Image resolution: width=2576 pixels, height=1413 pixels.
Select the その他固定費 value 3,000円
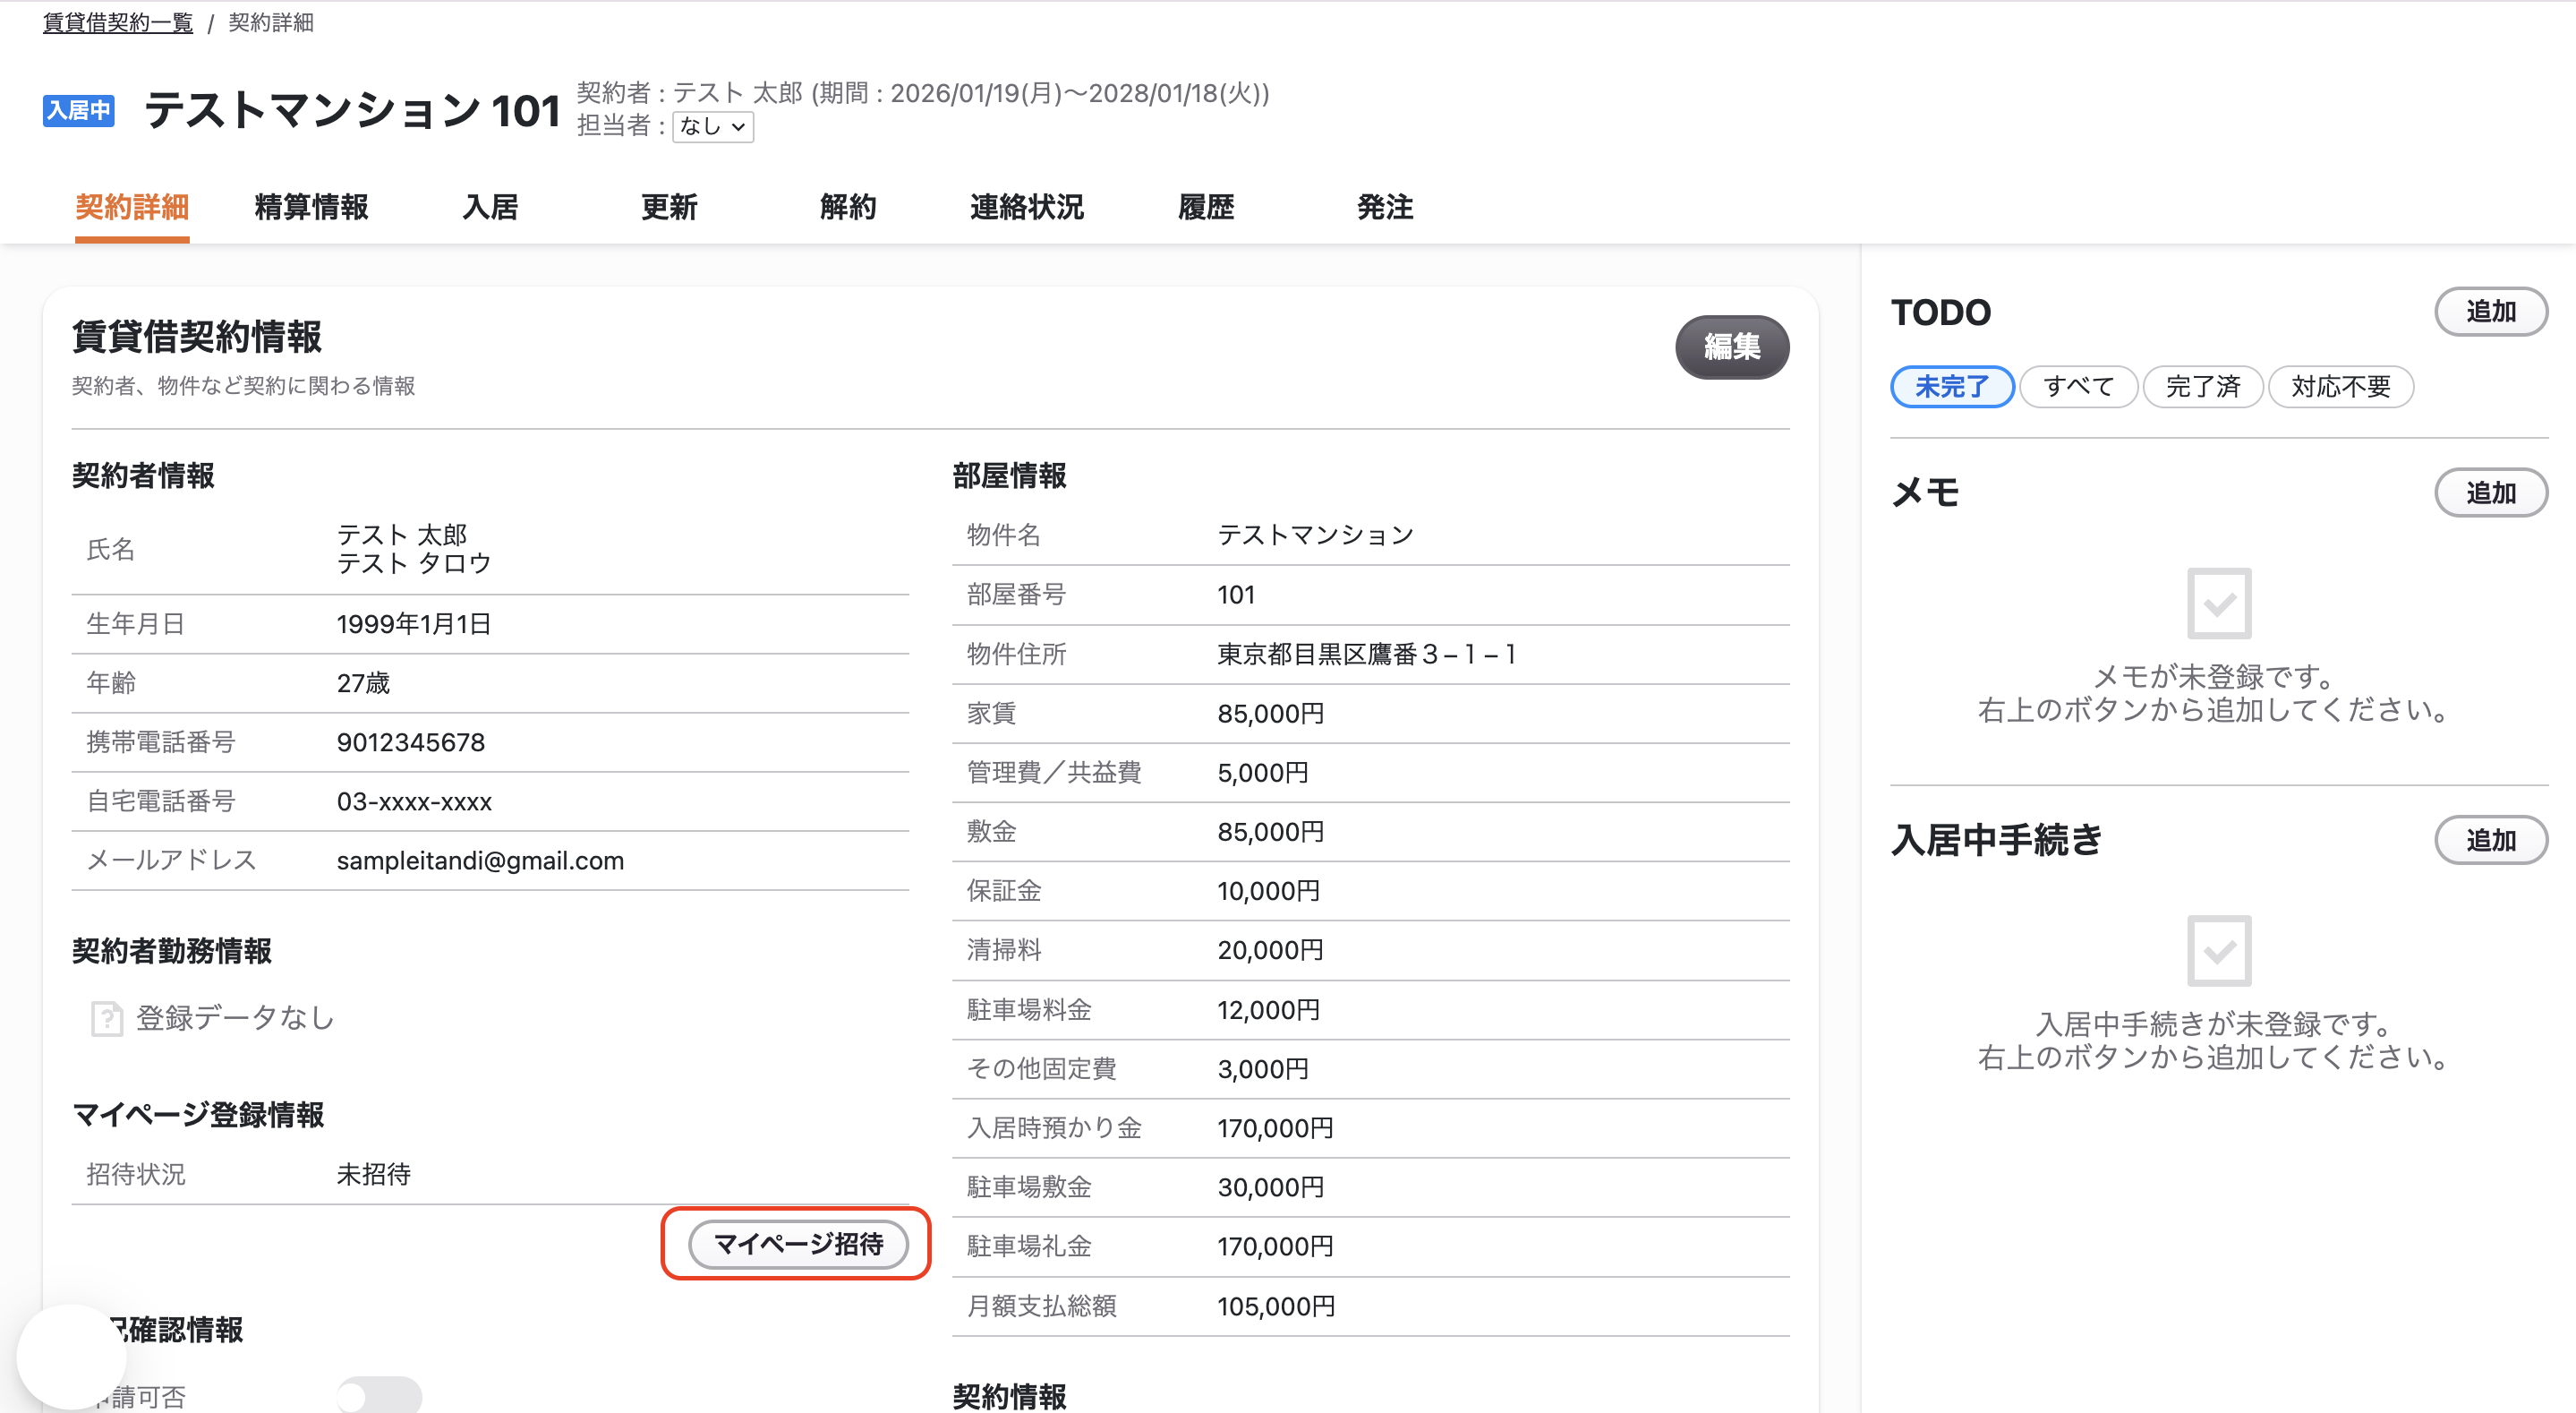pyautogui.click(x=1262, y=1069)
